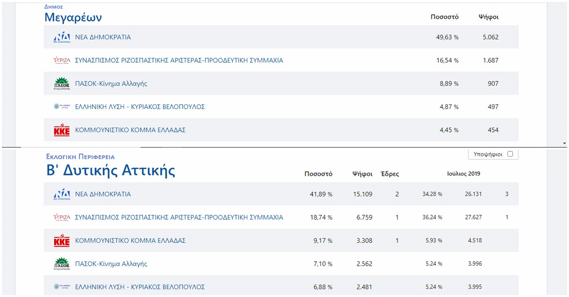Click the Μεγαρέων municipality heading
This screenshot has width=569, height=297.
coord(73,17)
